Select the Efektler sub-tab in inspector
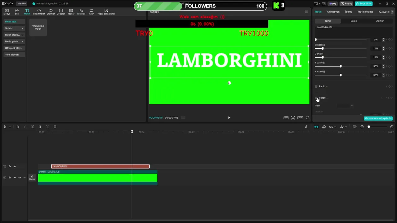Image resolution: width=397 pixels, height=223 pixels. (380, 21)
